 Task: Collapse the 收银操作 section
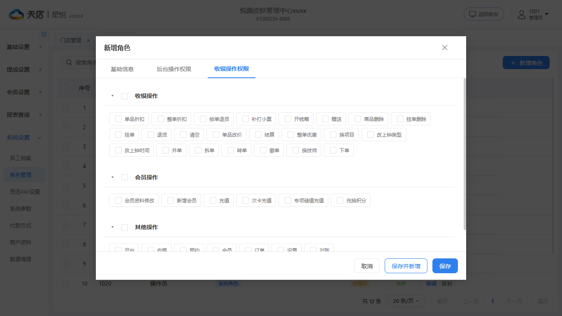pos(112,96)
